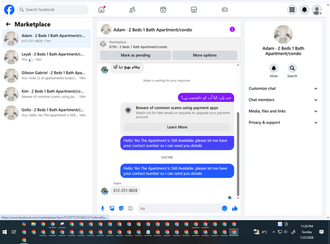Open the apps menu grid icon

(292, 10)
